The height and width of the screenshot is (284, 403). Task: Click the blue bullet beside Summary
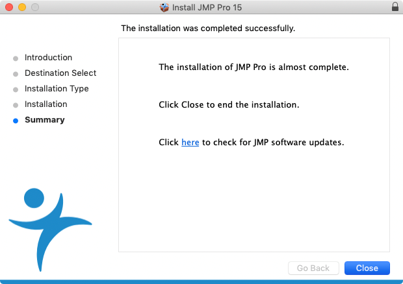point(16,121)
